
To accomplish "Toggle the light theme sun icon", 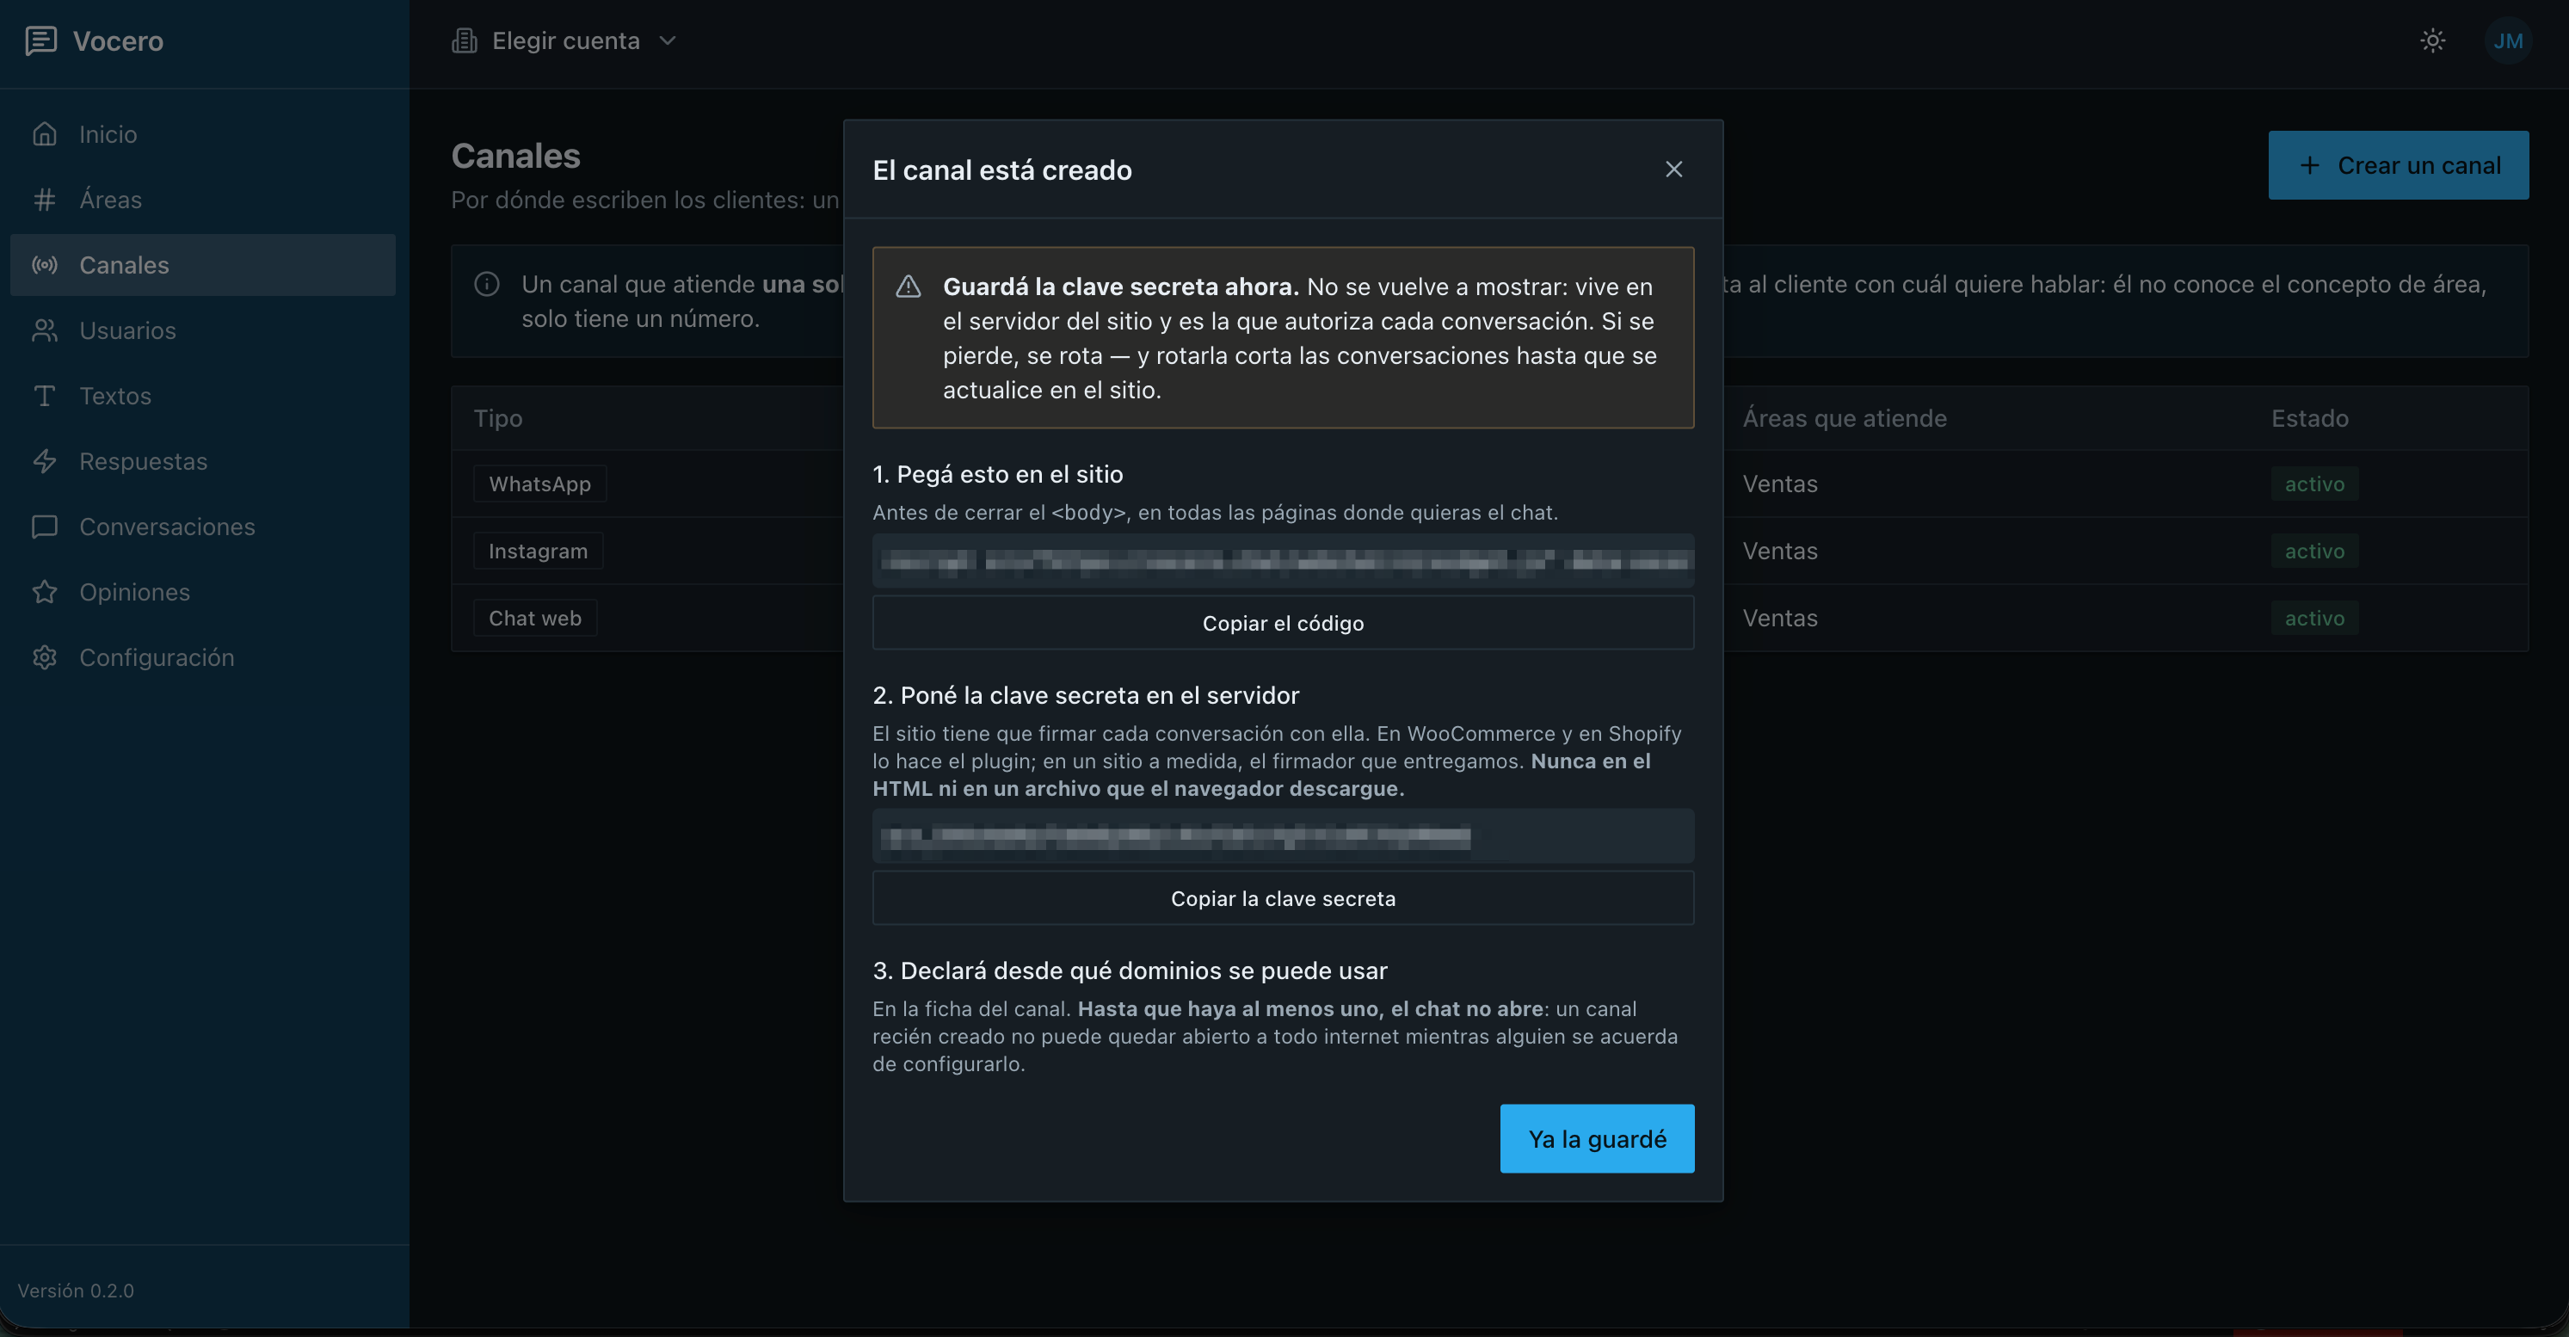I will click(x=2432, y=41).
